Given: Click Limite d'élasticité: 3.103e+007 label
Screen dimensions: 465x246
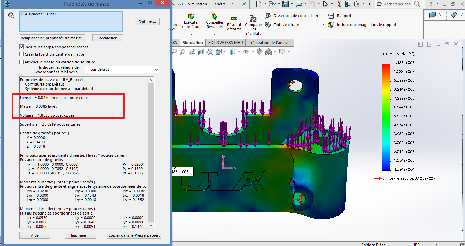Looking at the screenshot, I should (409, 178).
